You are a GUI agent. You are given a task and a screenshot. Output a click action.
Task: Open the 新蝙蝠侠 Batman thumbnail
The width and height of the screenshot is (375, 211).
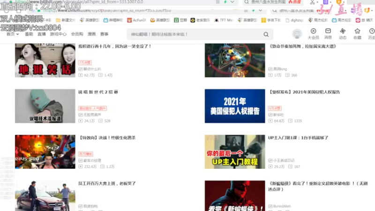point(235,196)
